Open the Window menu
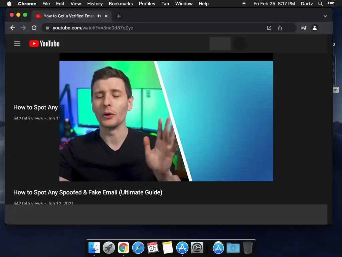The width and height of the screenshot is (342, 257). tap(184, 4)
